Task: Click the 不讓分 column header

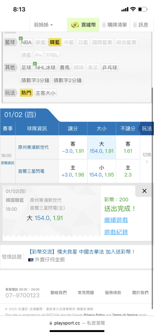Action: click(x=128, y=128)
